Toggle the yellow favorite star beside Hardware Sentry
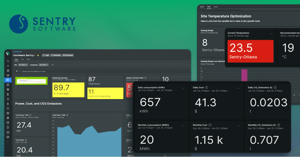 click(x=38, y=55)
